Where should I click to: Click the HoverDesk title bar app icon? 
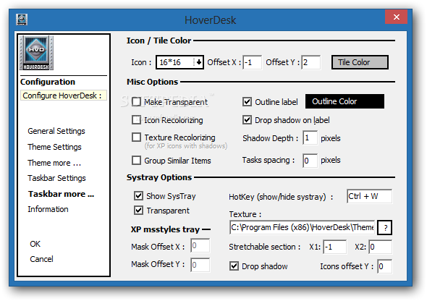point(22,20)
